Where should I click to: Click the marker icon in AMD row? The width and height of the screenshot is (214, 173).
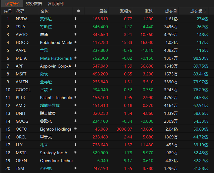(x=75, y=105)
